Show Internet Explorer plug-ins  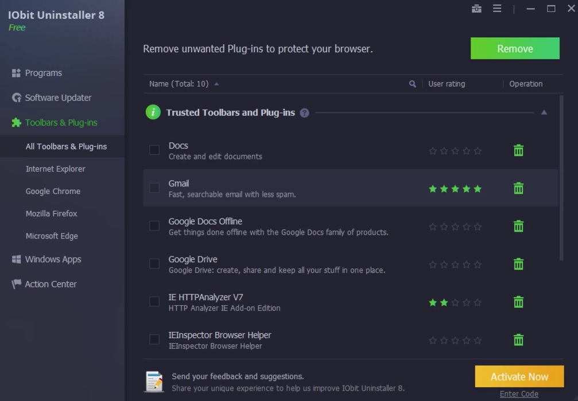(x=55, y=169)
